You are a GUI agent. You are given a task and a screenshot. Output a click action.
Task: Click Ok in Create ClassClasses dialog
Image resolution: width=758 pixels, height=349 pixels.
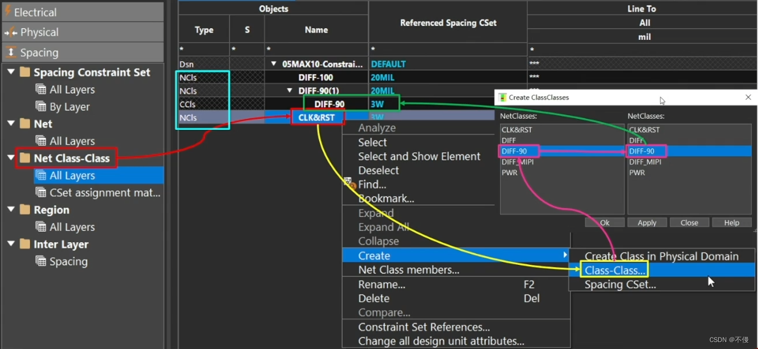(x=605, y=223)
